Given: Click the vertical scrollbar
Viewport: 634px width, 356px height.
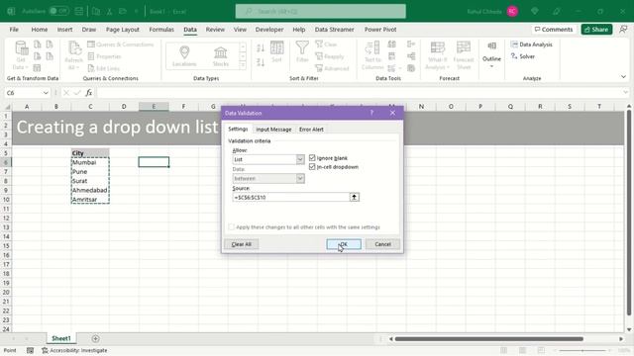Looking at the screenshot, I should click(x=629, y=212).
